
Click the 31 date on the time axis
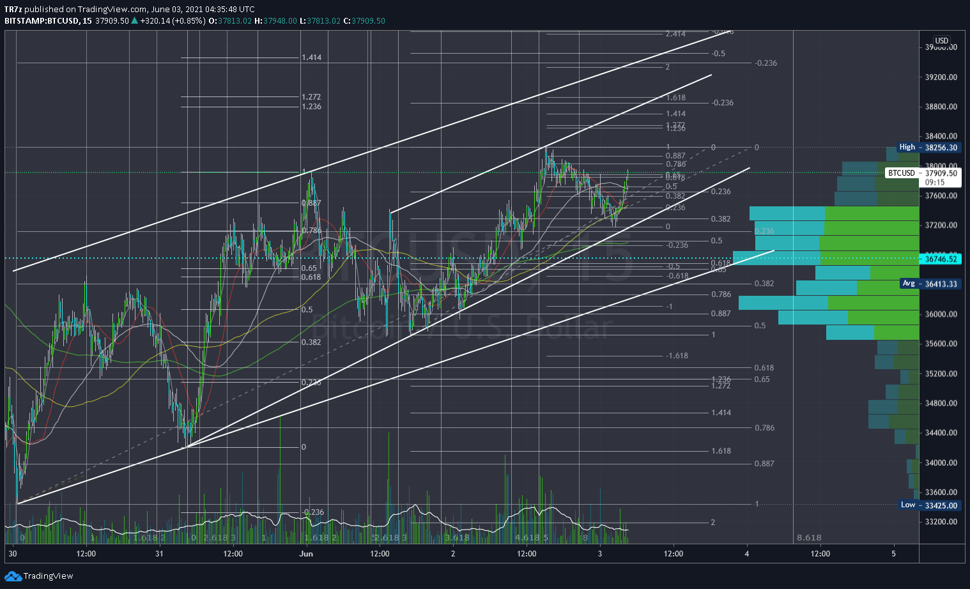tap(159, 554)
